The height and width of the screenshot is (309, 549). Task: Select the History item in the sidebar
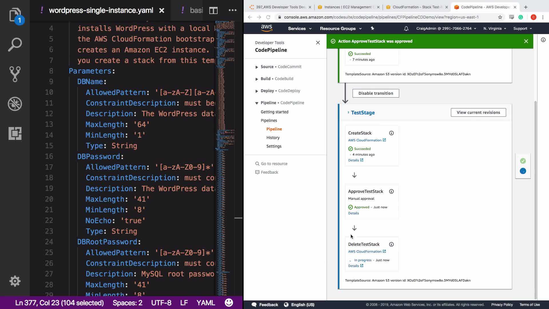[273, 138]
